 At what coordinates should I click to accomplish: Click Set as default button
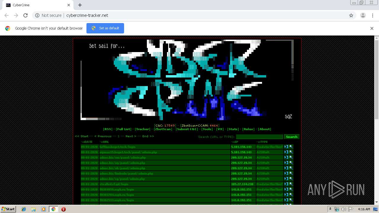(105, 28)
